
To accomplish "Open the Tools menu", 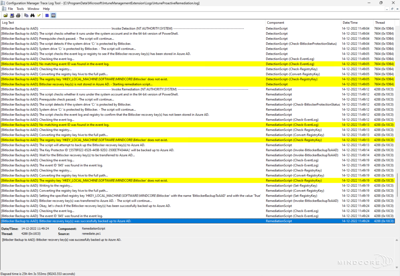I will point(20,9).
